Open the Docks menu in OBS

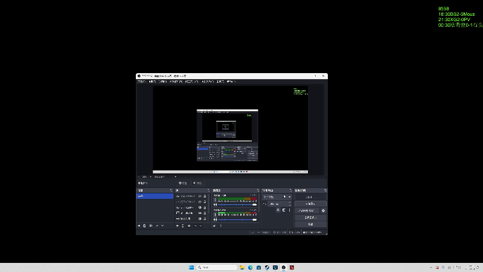pos(176,82)
